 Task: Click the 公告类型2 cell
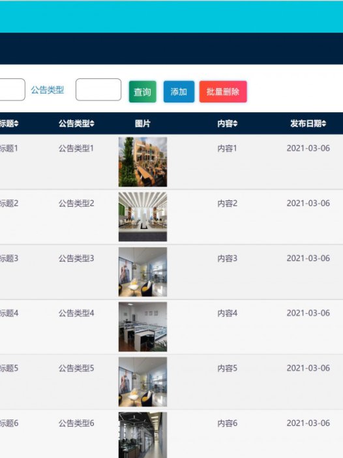point(76,204)
